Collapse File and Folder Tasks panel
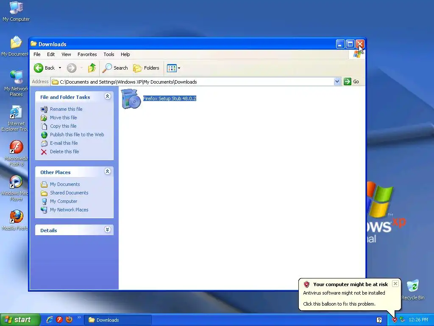This screenshot has height=326, width=434. (107, 96)
